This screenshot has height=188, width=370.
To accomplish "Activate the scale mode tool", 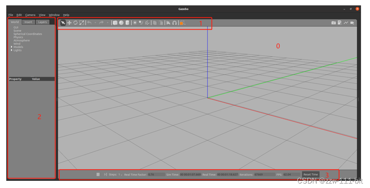I will click(82, 23).
